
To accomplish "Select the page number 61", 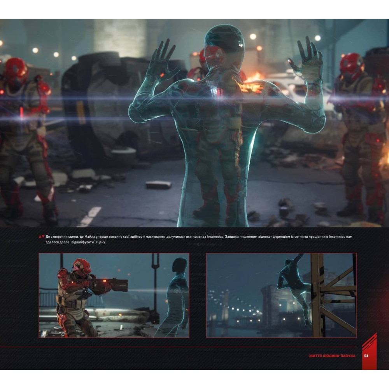I will click(x=366, y=356).
